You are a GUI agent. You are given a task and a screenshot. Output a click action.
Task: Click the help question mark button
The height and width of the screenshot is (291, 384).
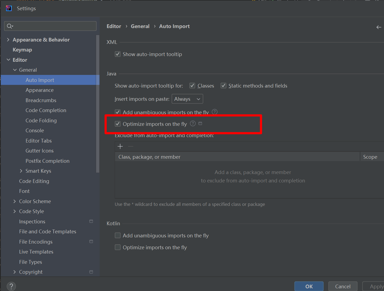[11, 286]
